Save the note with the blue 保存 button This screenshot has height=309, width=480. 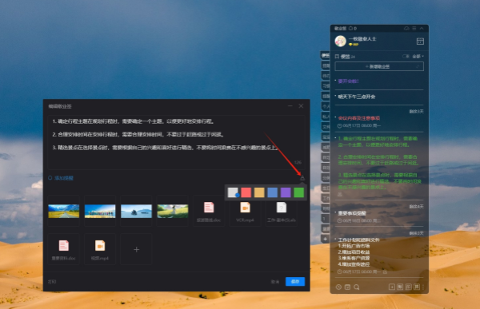coord(295,282)
